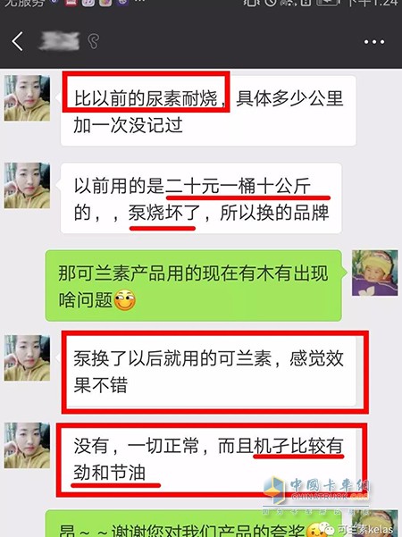The height and width of the screenshot is (537, 402).
Task: Open sender avatar next to 没有，一切正常 message
Action: [27, 445]
